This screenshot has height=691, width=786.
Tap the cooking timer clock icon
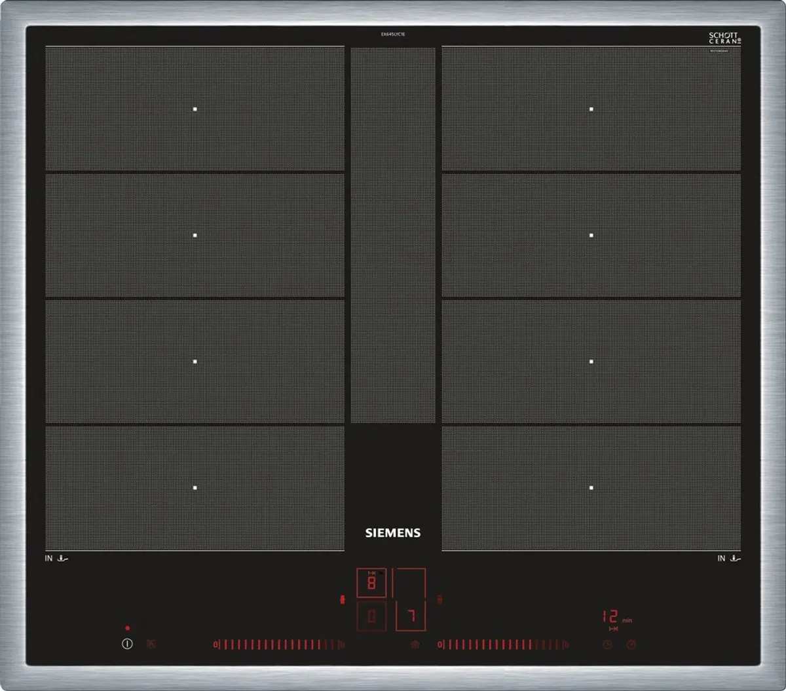pyautogui.click(x=607, y=644)
